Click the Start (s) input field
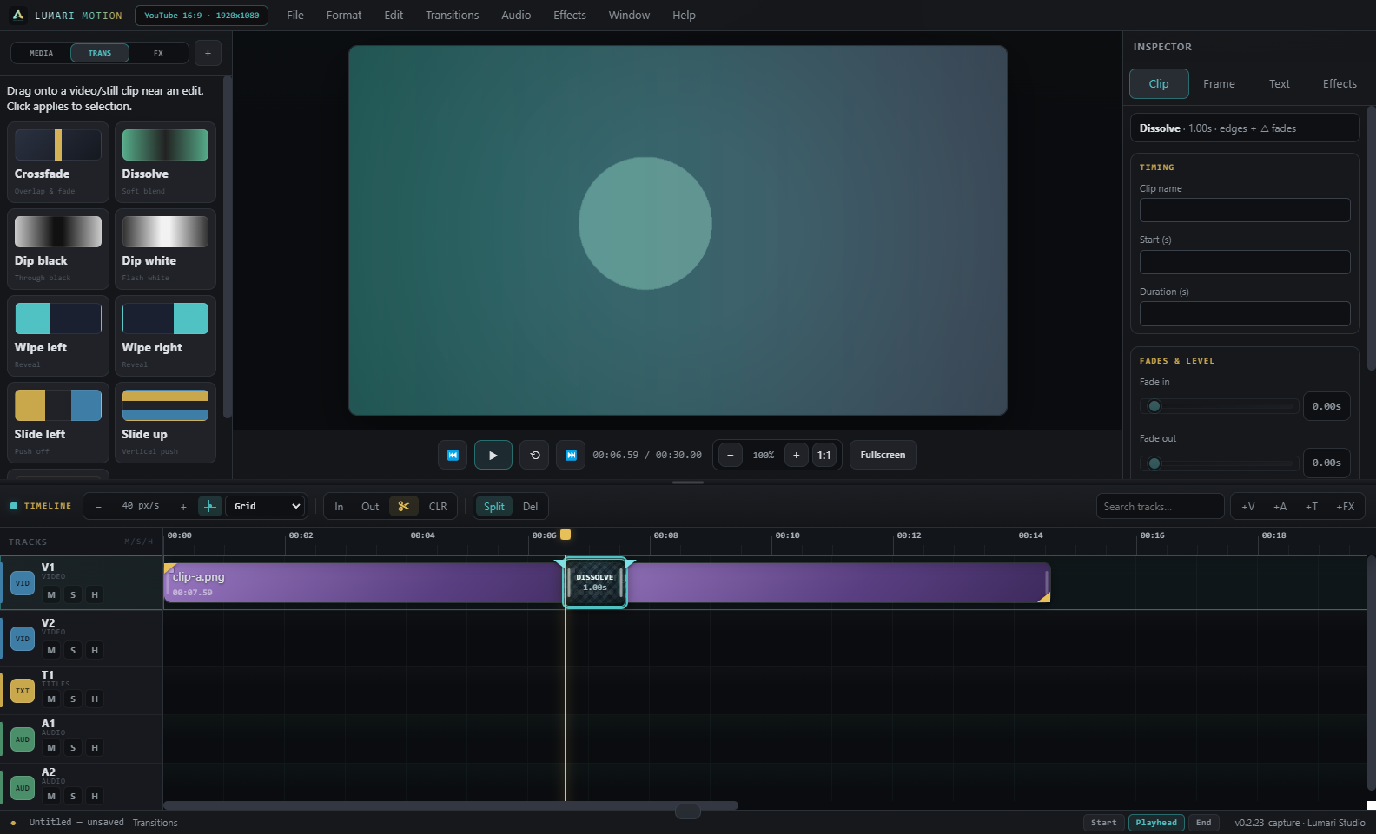1376x834 pixels. (1245, 262)
